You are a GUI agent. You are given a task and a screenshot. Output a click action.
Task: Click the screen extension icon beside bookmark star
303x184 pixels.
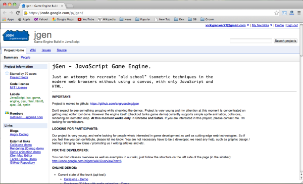point(284,13)
